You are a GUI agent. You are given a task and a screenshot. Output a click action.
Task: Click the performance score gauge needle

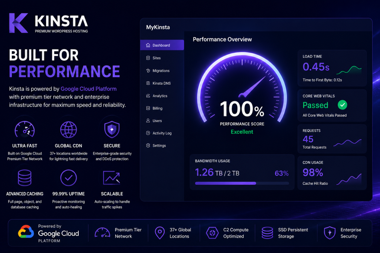[252, 87]
